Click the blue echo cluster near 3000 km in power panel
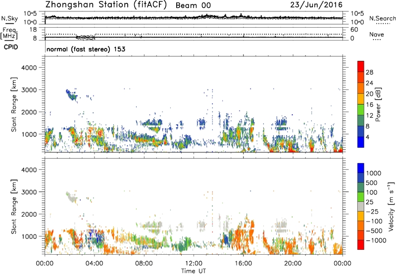 71,95
